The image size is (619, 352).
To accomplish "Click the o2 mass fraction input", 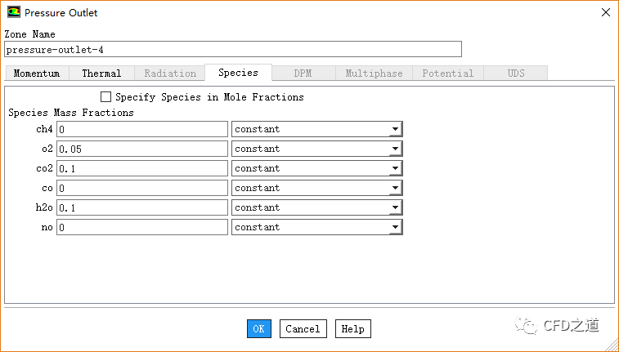I will tap(142, 149).
